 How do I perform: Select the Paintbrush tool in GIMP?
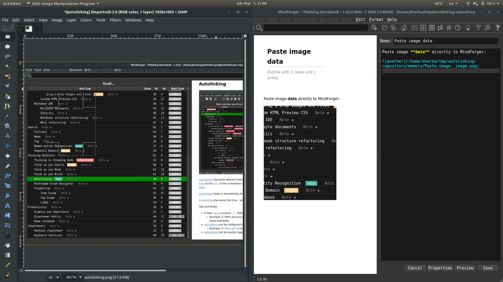pos(7,275)
